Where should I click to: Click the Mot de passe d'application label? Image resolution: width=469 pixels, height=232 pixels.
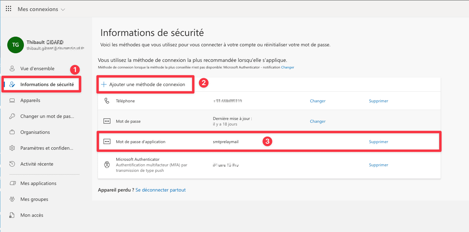(141, 142)
